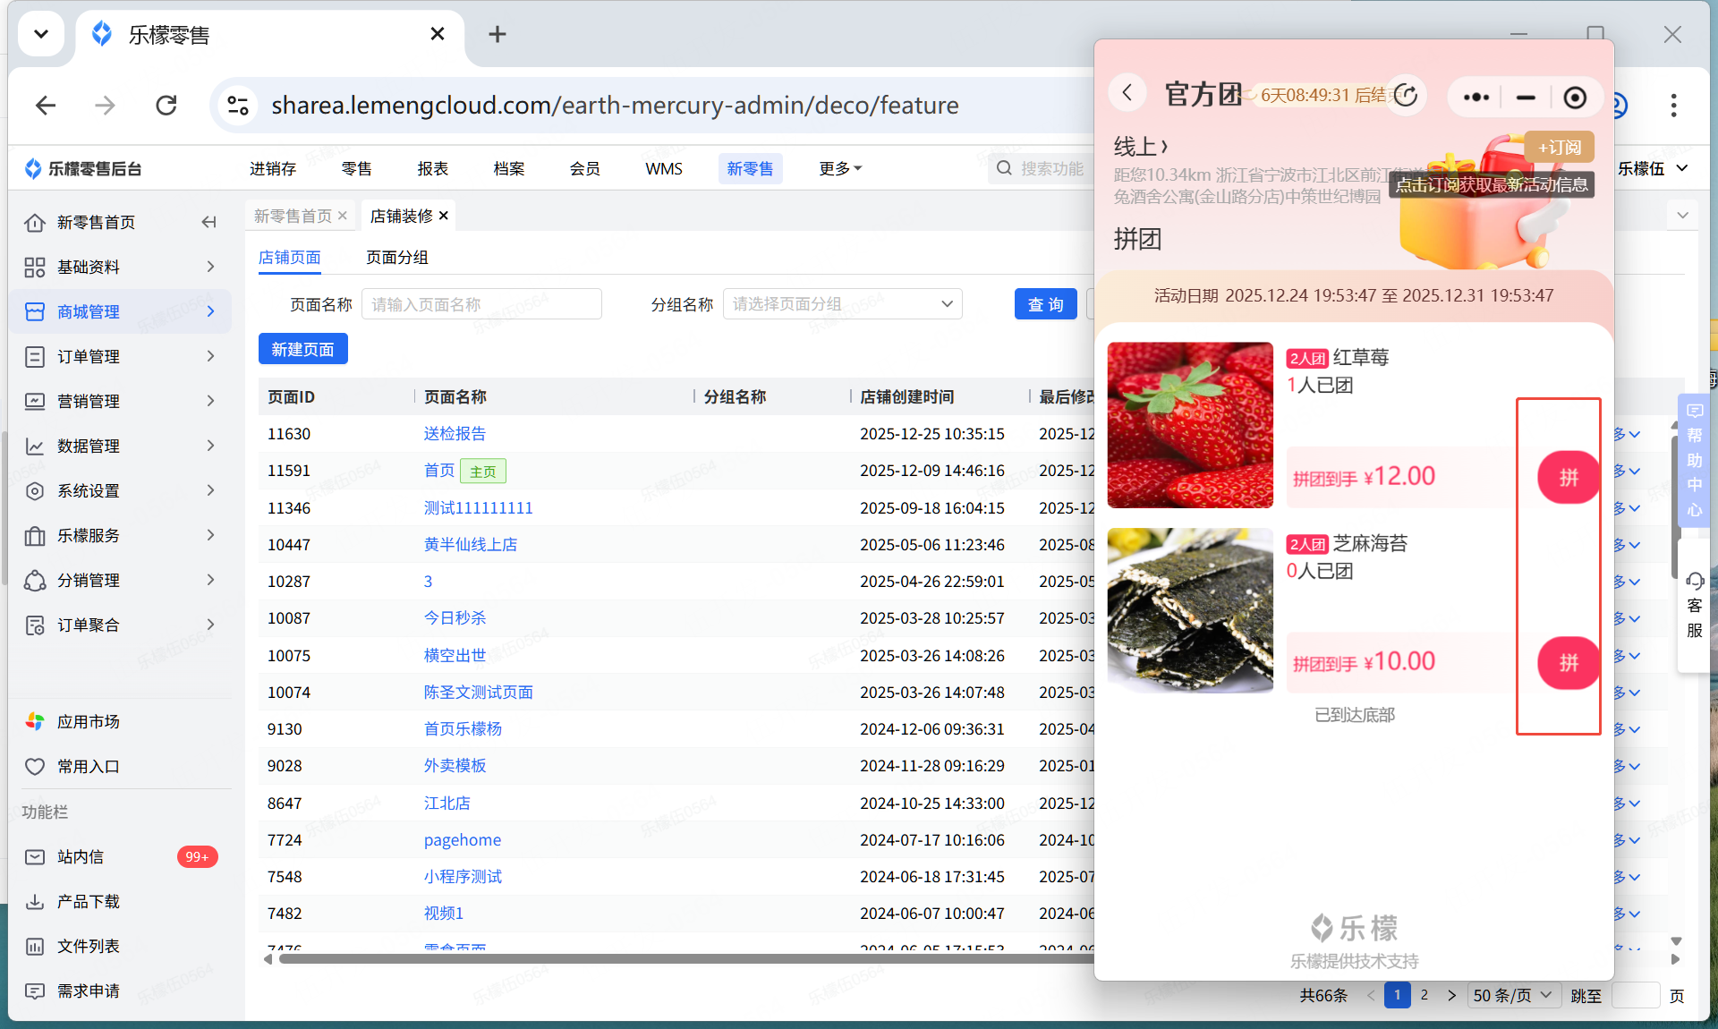Click the 新建页面 button
1718x1029 pixels.
point(302,349)
